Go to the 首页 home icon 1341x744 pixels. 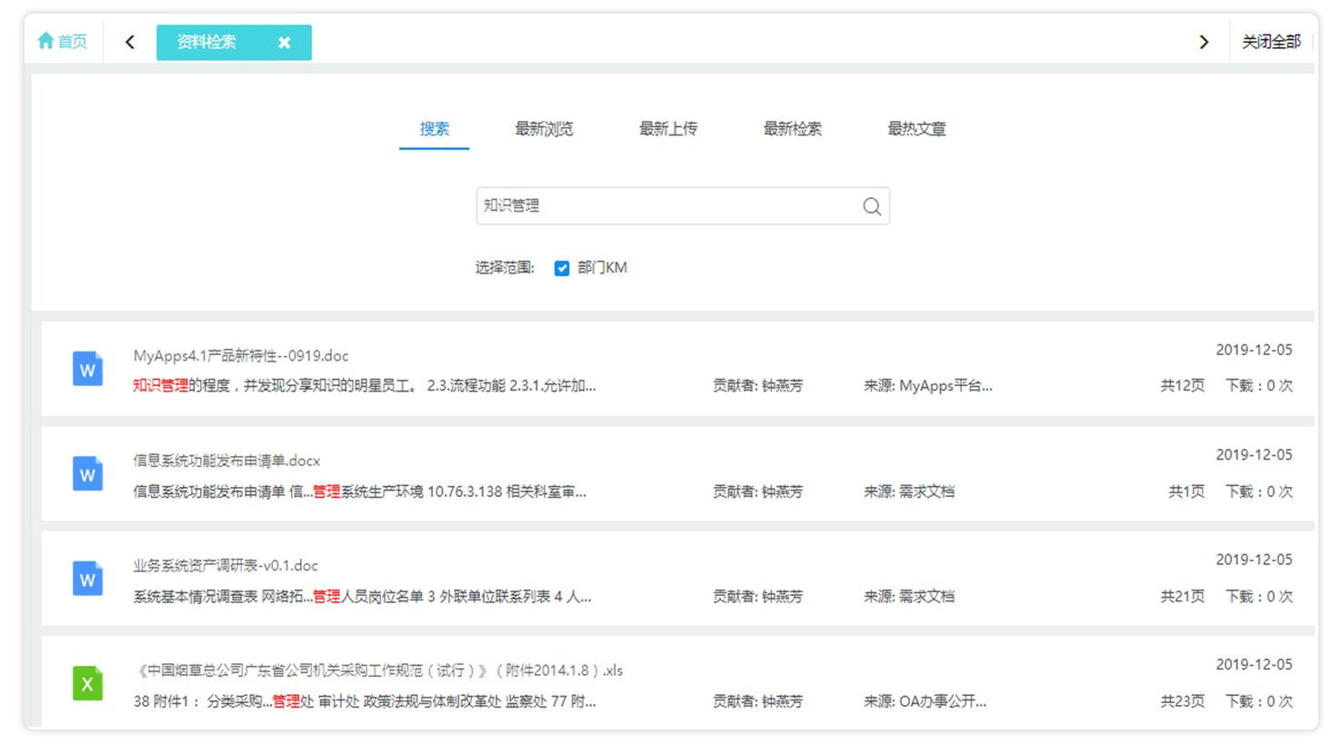pos(46,41)
